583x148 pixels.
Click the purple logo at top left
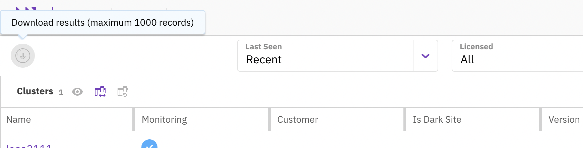pyautogui.click(x=26, y=9)
